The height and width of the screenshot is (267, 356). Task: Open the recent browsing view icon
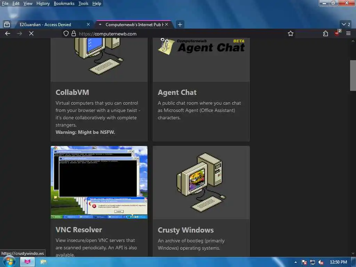pyautogui.click(x=7, y=24)
